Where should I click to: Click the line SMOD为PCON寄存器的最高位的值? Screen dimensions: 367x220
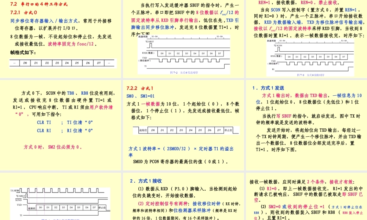[180, 162]
